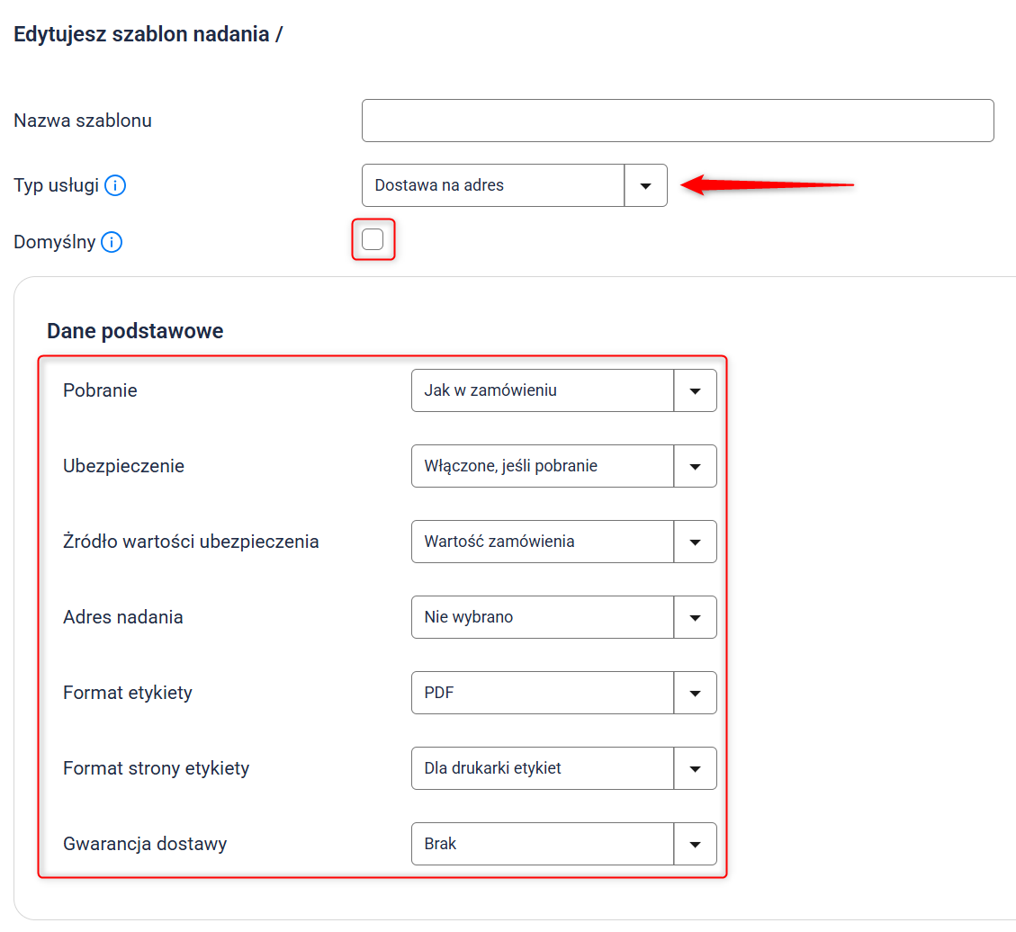Focus the Nazwa szablonu text field

tap(677, 121)
